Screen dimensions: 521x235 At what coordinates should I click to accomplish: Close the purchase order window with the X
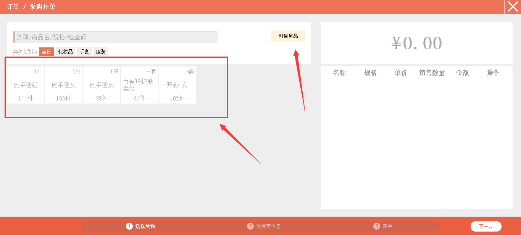(x=513, y=7)
